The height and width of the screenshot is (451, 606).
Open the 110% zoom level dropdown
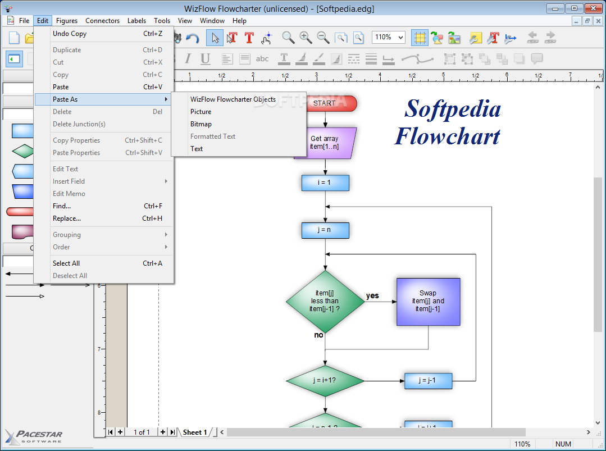(x=401, y=38)
